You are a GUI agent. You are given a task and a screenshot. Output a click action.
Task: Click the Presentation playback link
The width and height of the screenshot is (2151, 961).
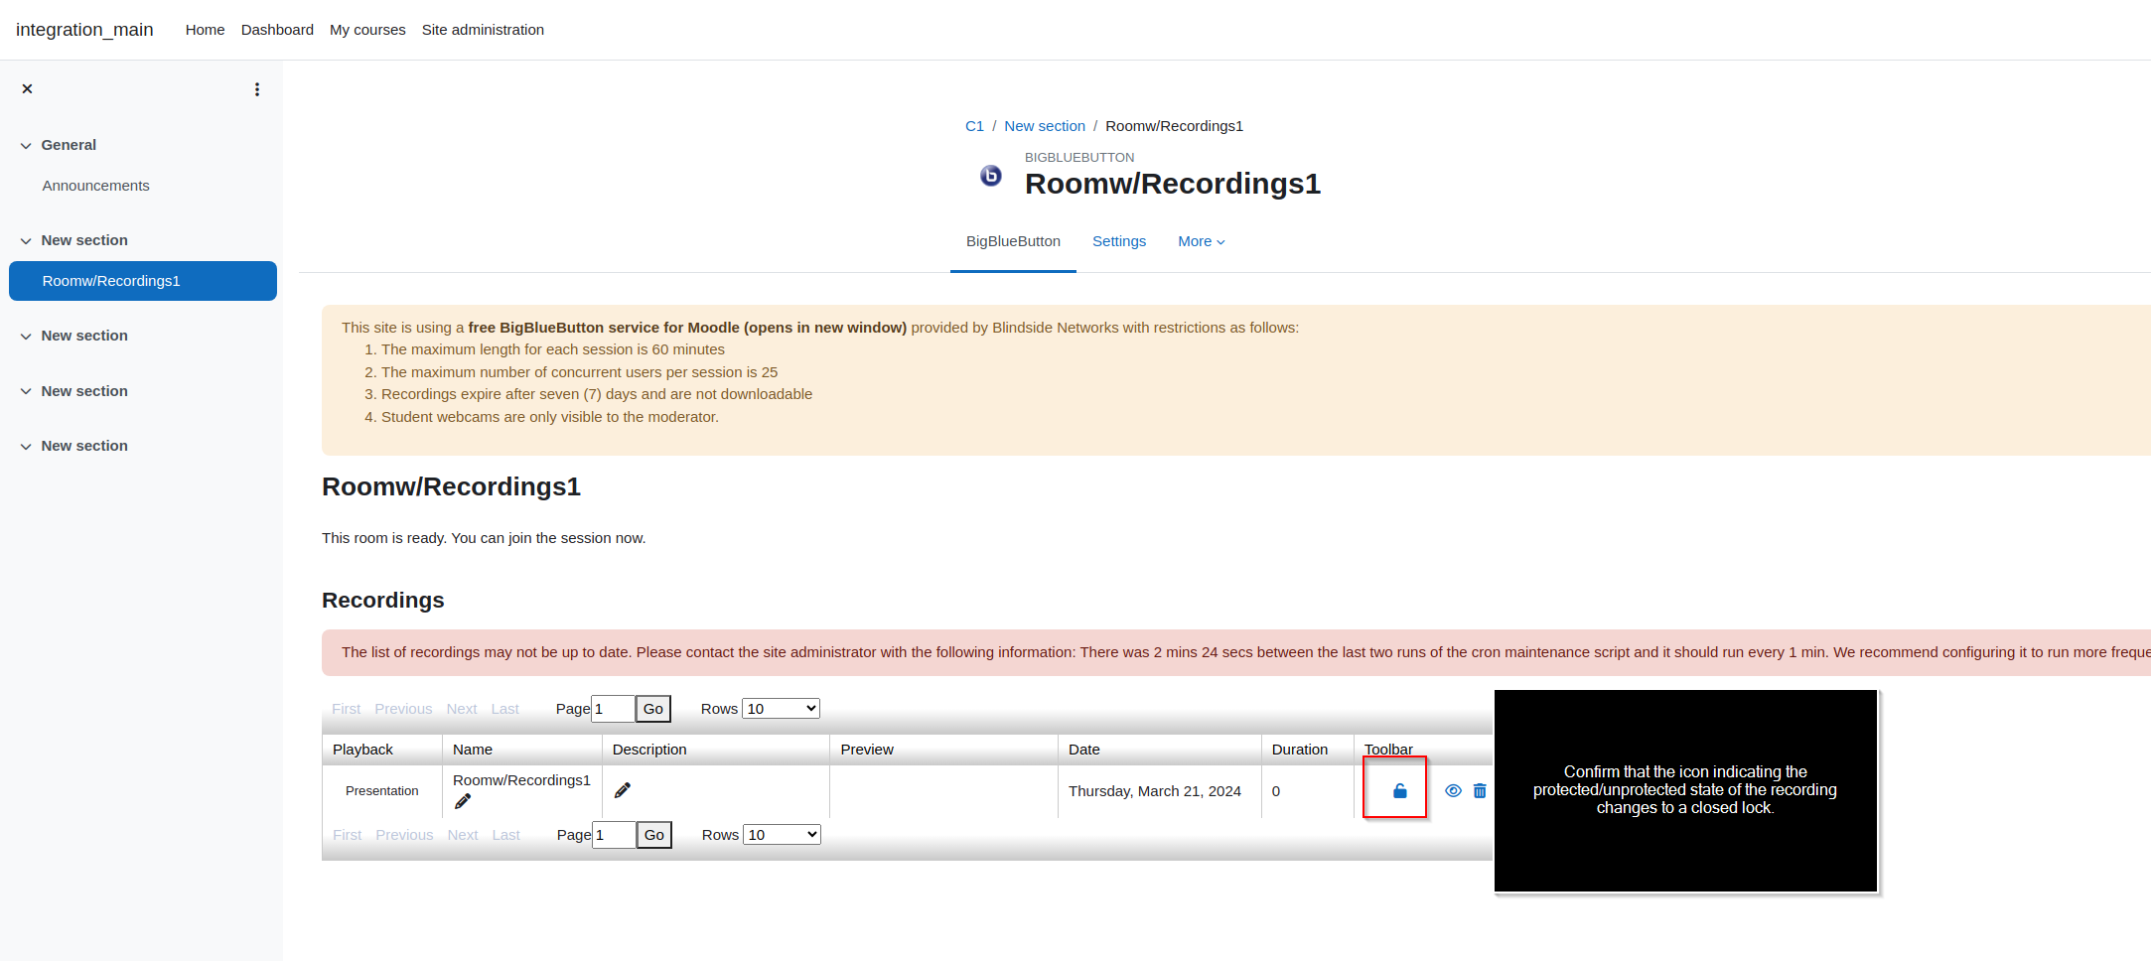(x=382, y=791)
